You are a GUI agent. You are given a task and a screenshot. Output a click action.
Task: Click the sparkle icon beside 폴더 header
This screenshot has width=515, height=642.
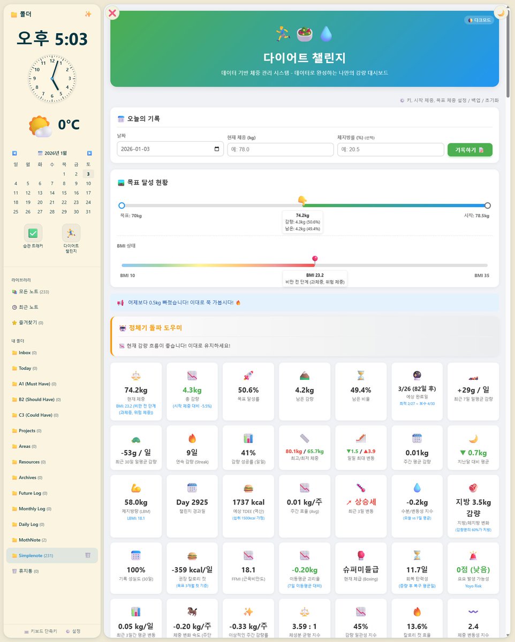point(88,14)
